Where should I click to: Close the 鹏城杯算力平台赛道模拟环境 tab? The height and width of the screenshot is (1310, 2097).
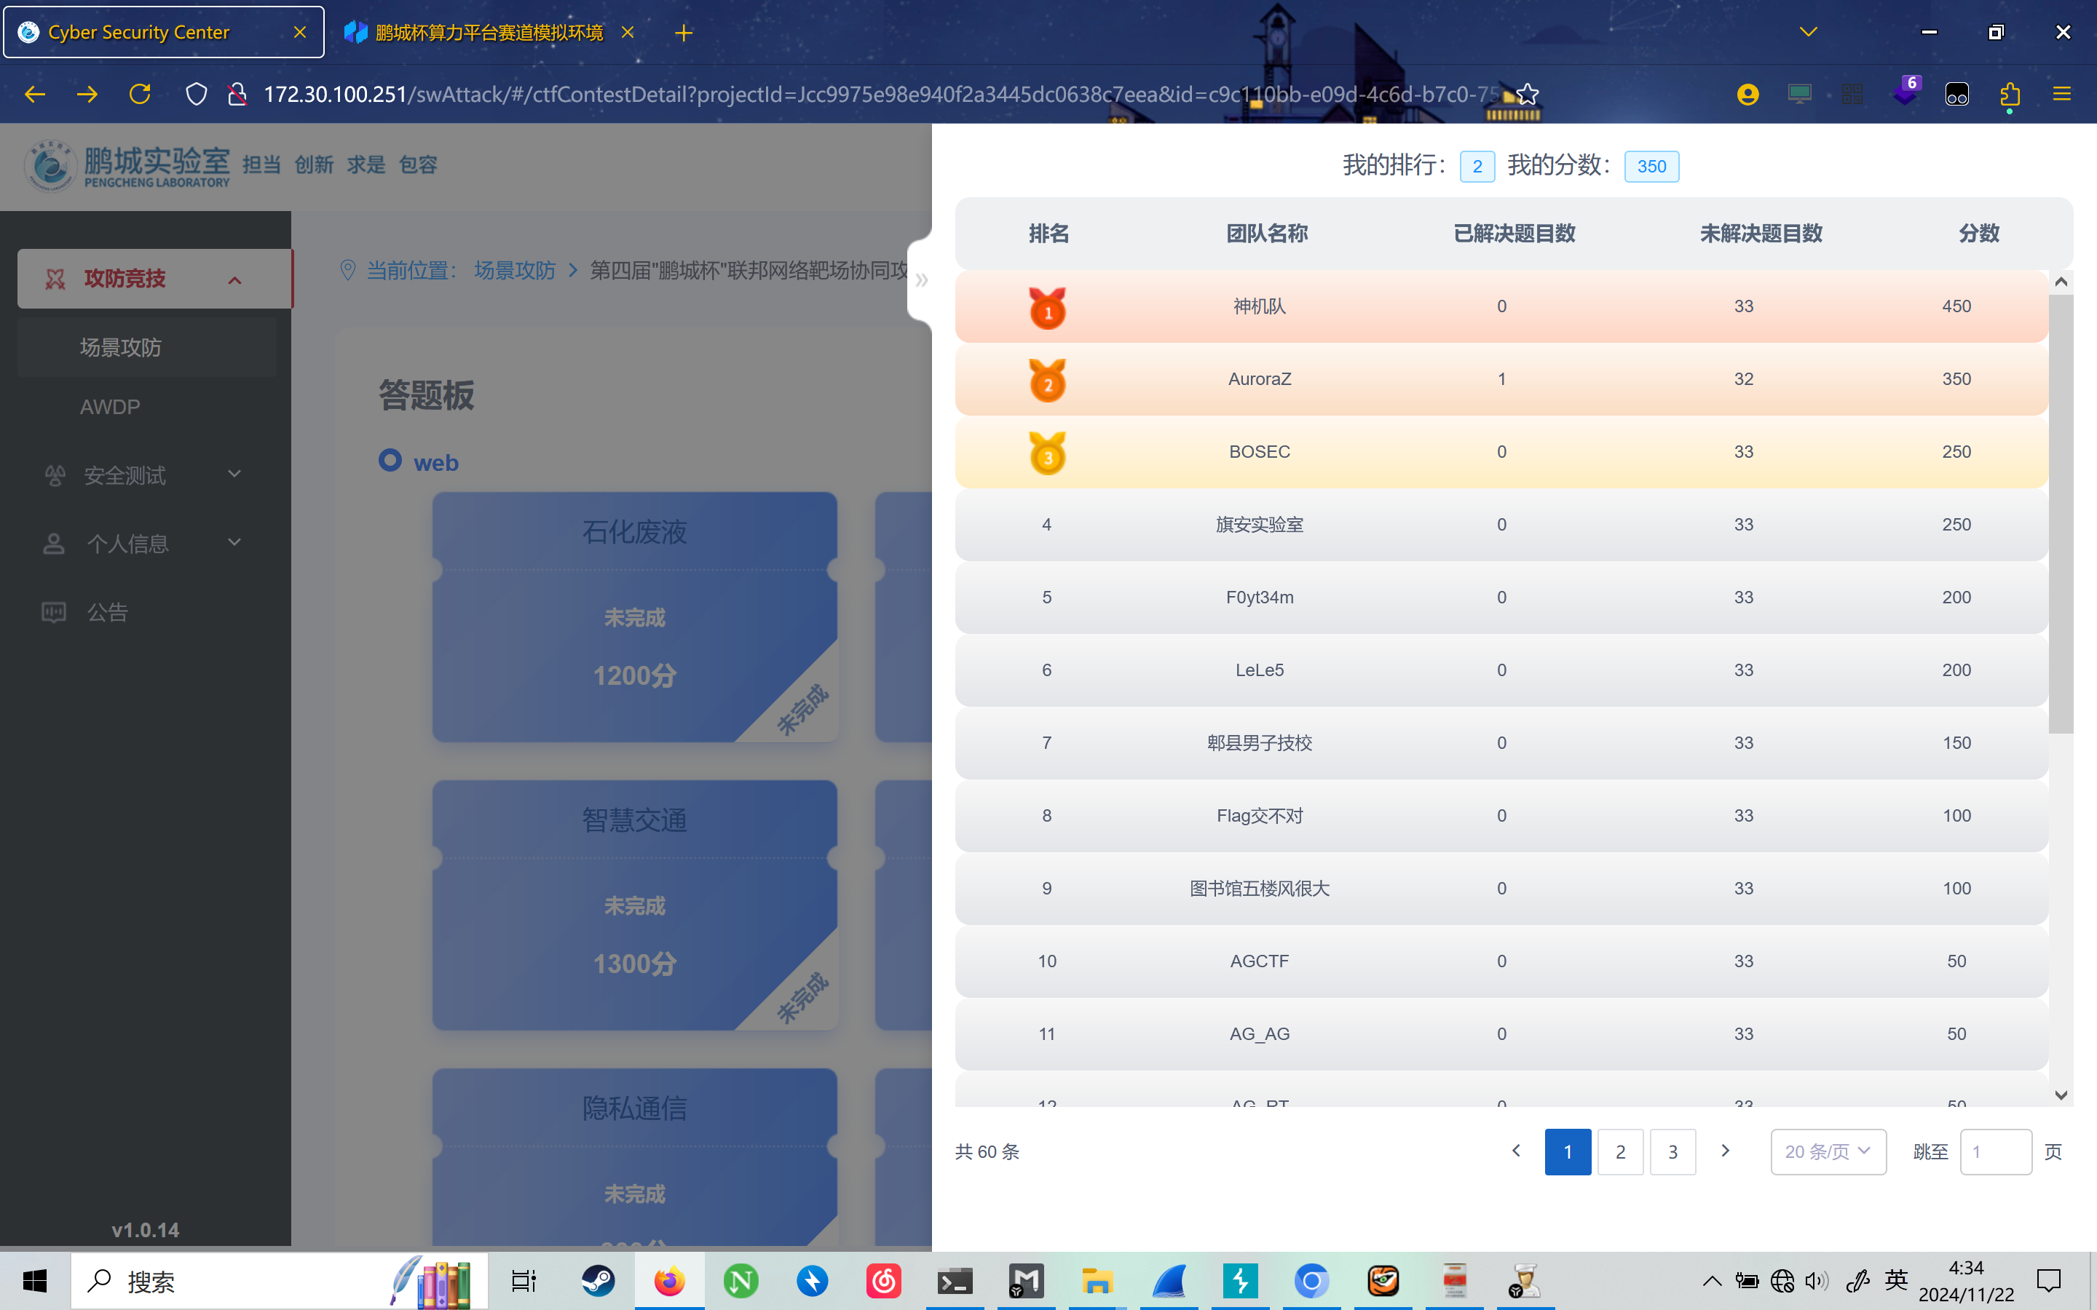pyautogui.click(x=628, y=32)
